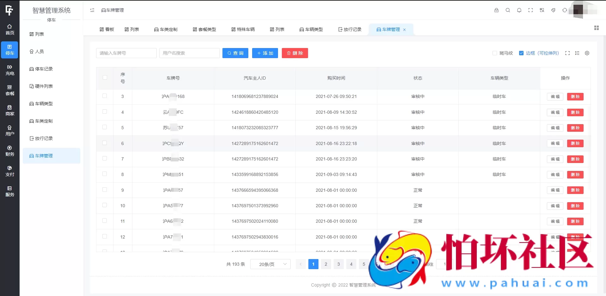Click the 查询 search button
Viewport: 606px width, 296px height.
(x=235, y=53)
